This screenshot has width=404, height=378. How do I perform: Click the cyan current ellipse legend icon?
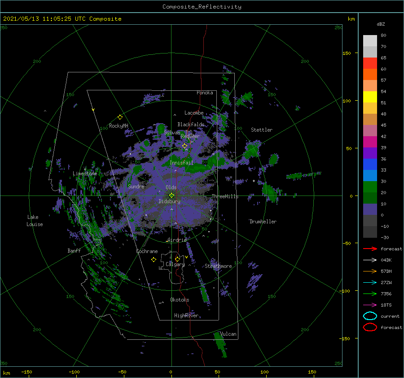coord(370,316)
